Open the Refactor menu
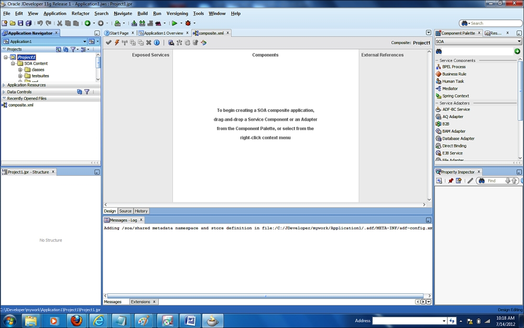This screenshot has width=524, height=328. (x=81, y=14)
